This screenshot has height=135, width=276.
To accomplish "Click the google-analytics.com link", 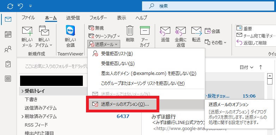I will click(190, 129).
